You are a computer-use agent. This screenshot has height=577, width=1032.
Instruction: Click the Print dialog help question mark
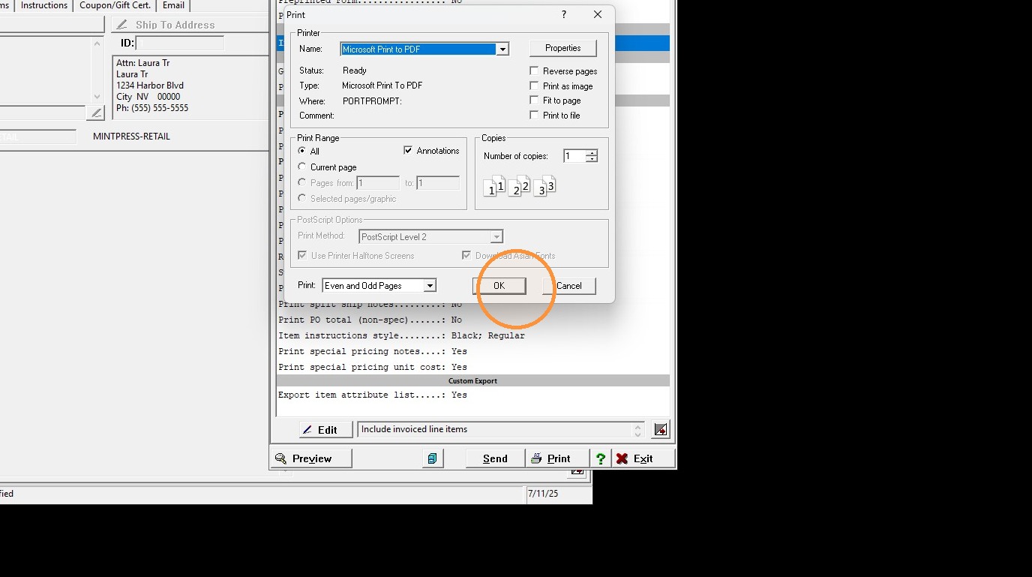[563, 14]
